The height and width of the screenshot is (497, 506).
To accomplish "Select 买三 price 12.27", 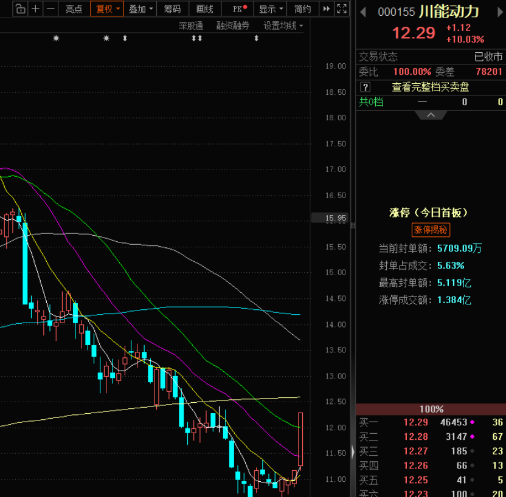I will (415, 451).
